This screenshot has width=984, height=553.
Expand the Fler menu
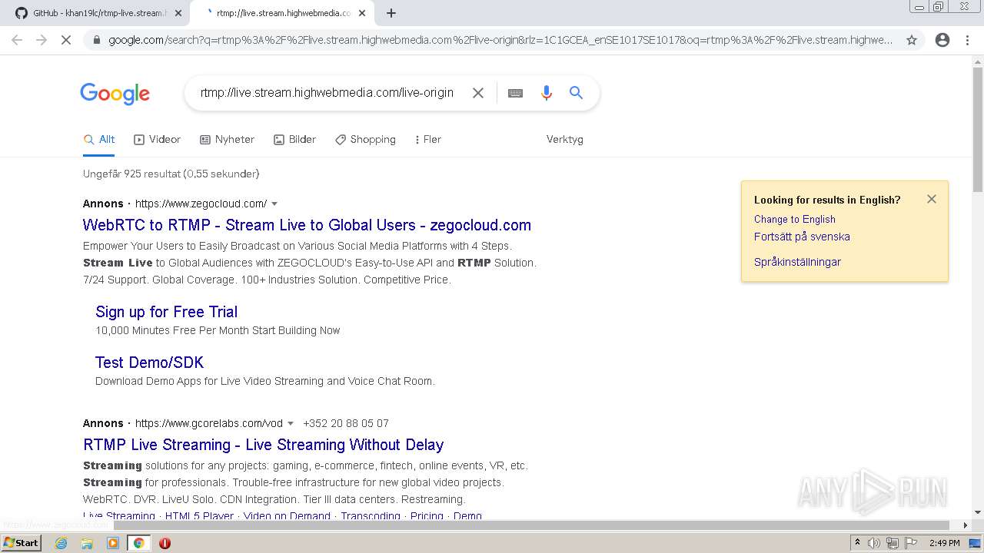pyautogui.click(x=428, y=140)
